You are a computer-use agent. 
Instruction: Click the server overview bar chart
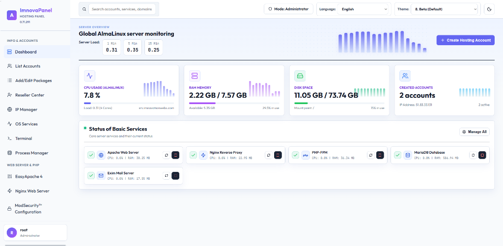point(382,42)
